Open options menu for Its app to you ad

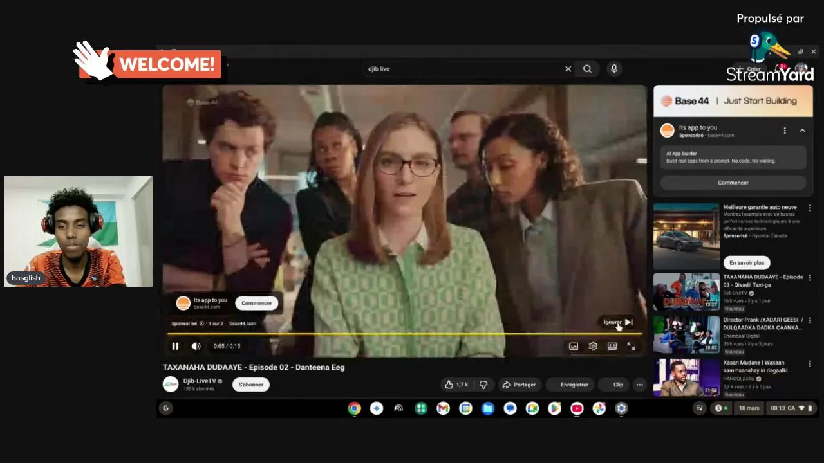(x=785, y=131)
